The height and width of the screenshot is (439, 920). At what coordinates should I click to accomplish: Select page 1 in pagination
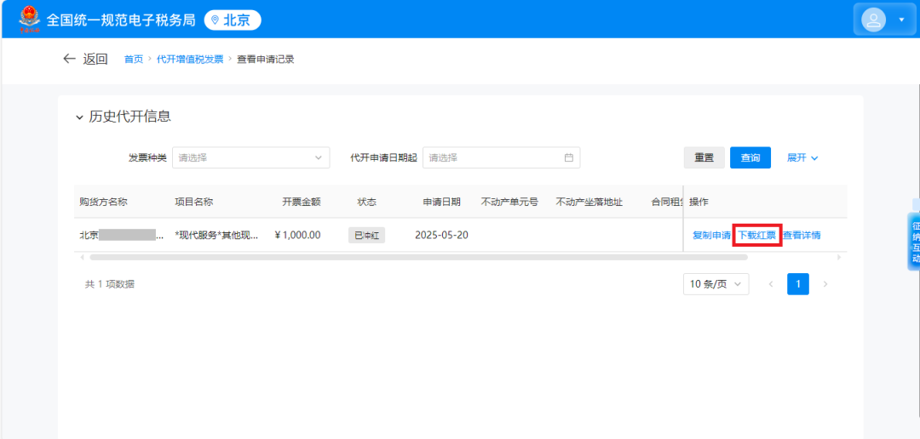click(798, 284)
